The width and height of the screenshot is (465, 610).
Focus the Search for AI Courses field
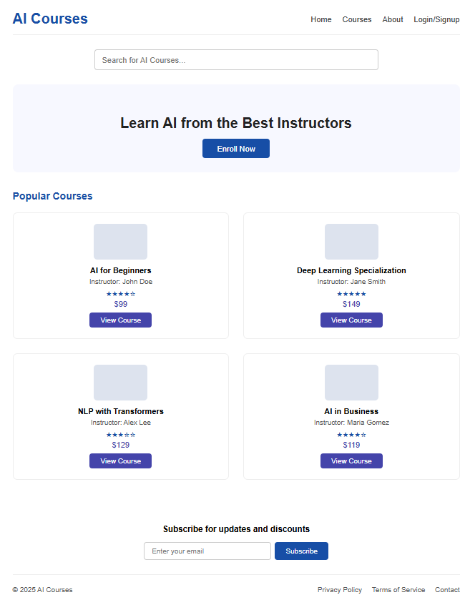coord(236,60)
